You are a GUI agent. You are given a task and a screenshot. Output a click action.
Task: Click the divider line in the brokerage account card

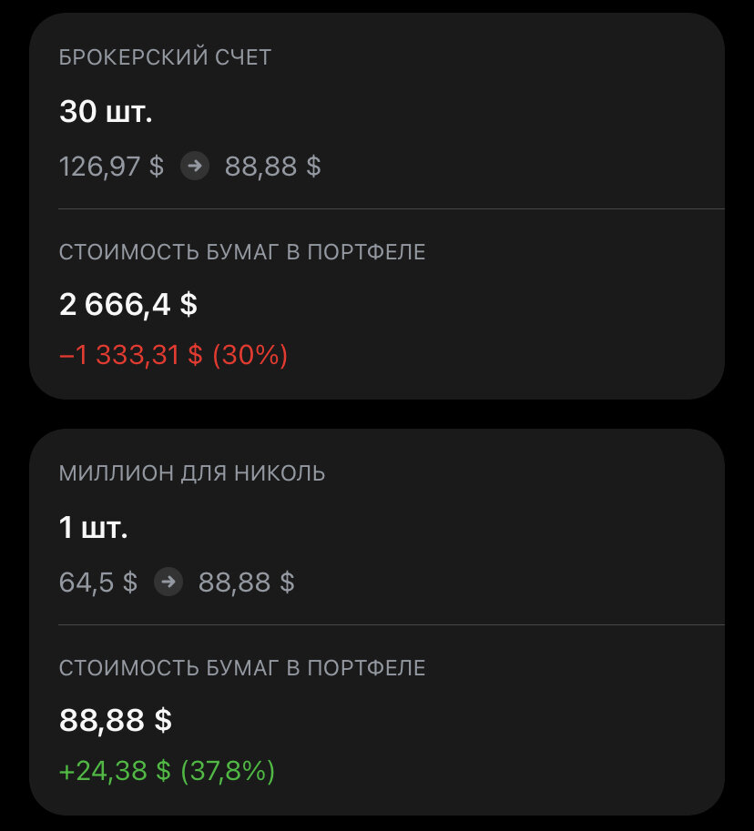pos(392,208)
